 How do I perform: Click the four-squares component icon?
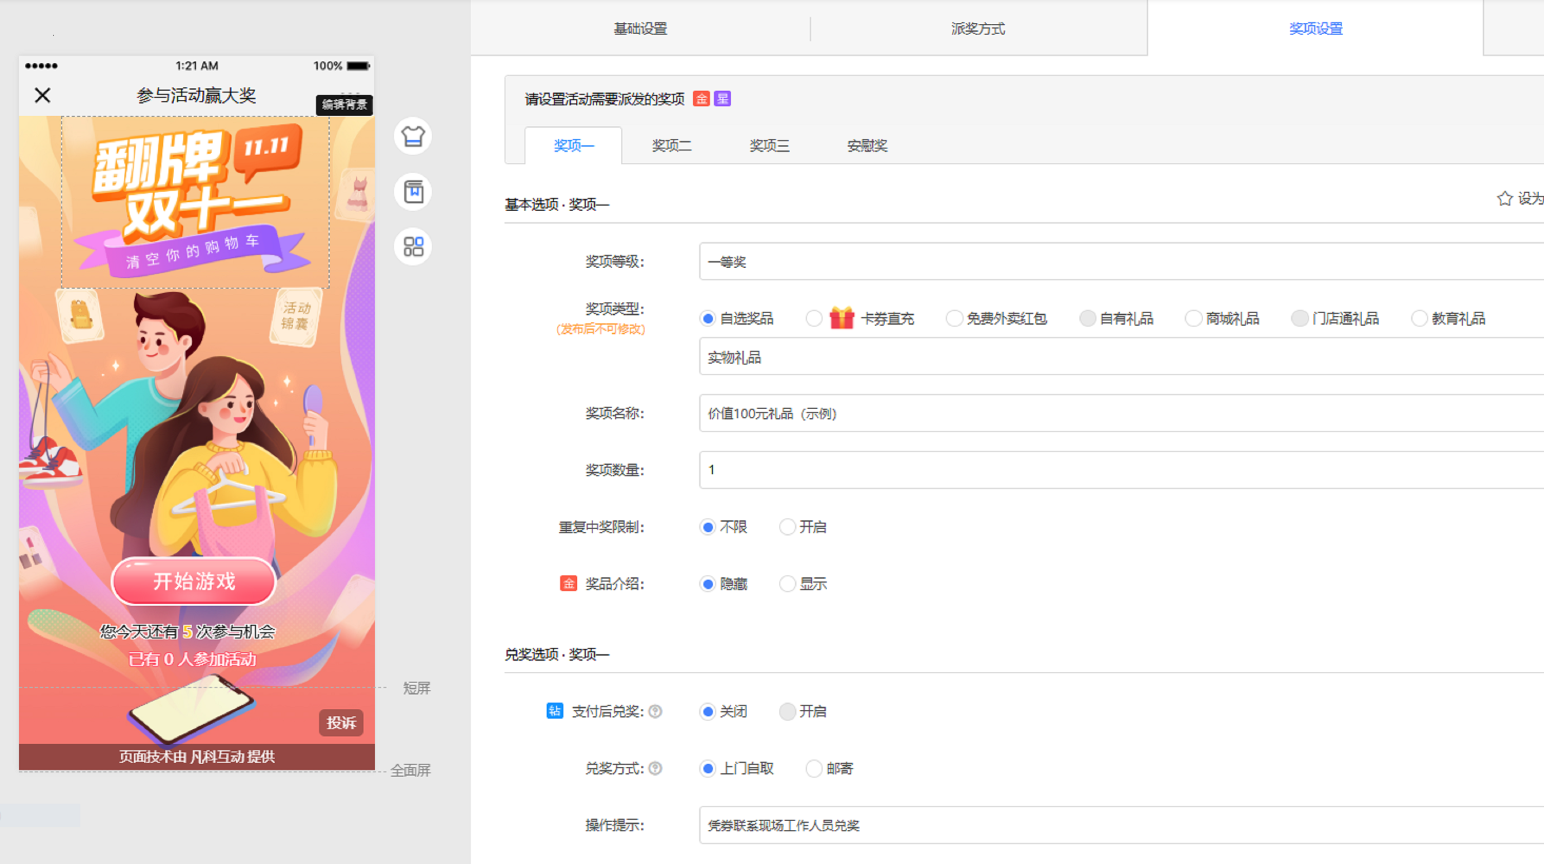(413, 246)
